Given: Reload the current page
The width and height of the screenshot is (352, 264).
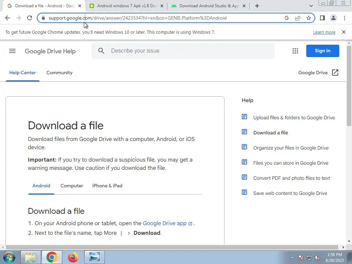Looking at the screenshot, I should tap(30, 18).
